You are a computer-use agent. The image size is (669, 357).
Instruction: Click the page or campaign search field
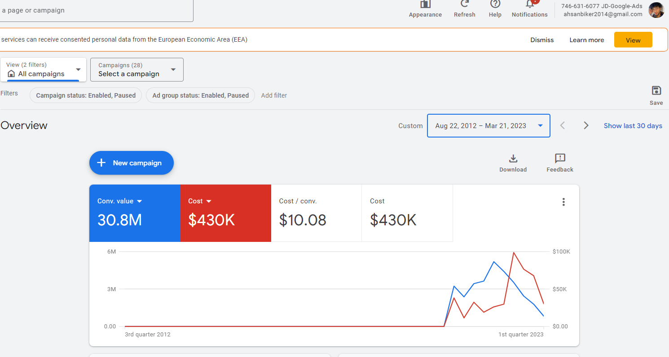tap(97, 10)
